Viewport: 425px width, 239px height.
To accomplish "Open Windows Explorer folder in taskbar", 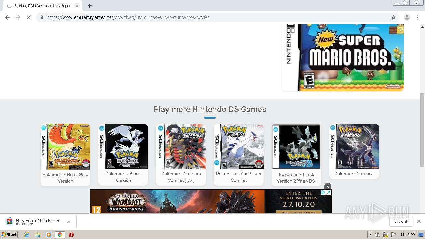I will point(38,235).
